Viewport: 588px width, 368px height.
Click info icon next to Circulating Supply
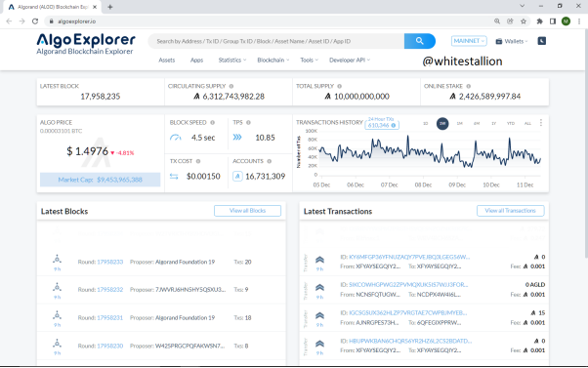(x=231, y=86)
